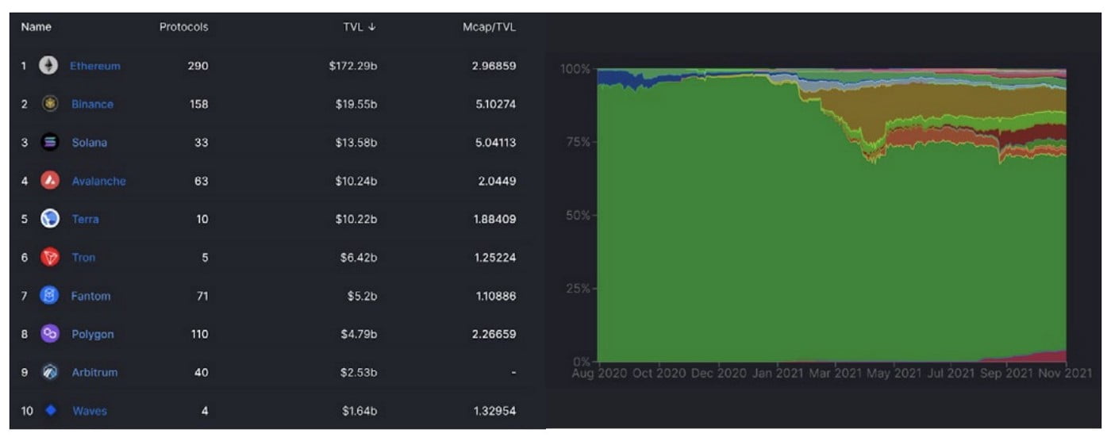Click the Terra chain logo icon

tap(50, 219)
